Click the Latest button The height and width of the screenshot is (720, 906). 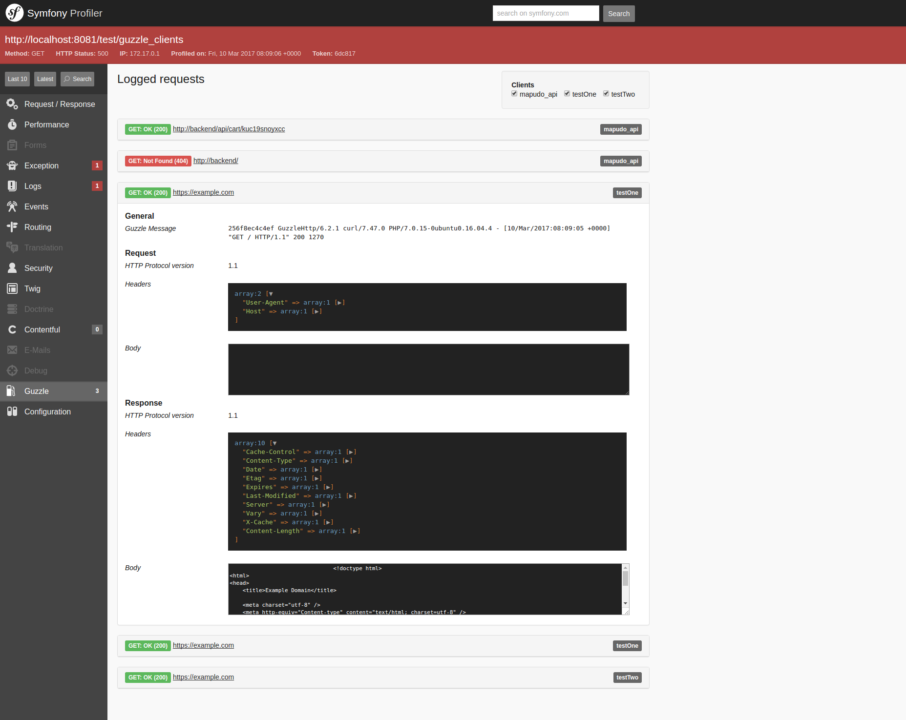(x=45, y=79)
